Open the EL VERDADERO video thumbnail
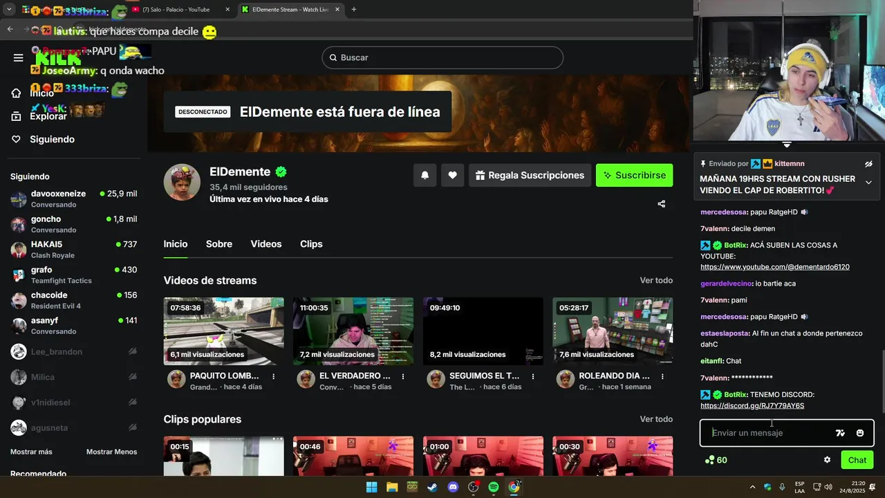Image resolution: width=885 pixels, height=498 pixels. click(x=353, y=331)
